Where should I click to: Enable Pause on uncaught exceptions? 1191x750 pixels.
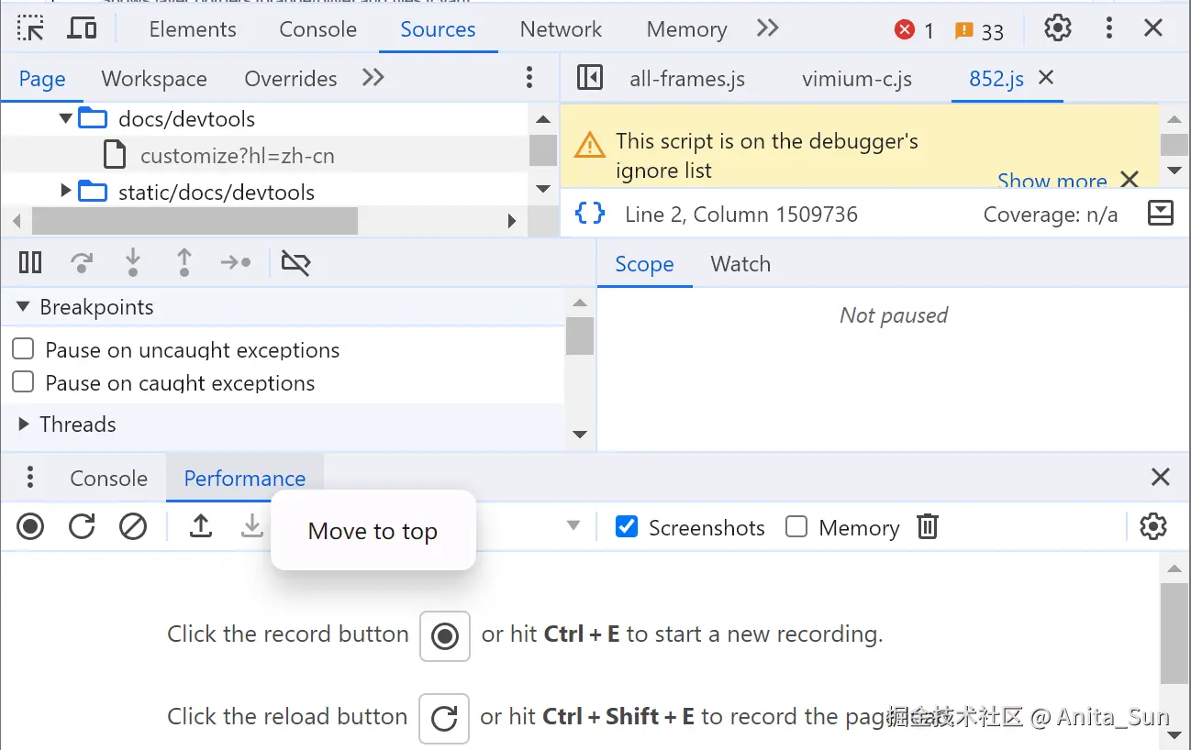tap(23, 349)
